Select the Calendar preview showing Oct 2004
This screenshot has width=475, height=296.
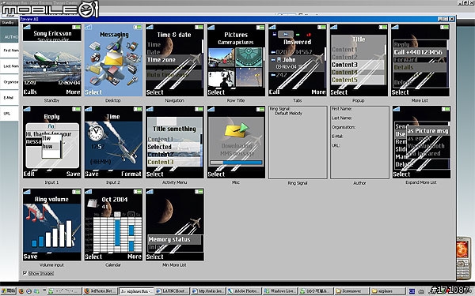(113, 224)
